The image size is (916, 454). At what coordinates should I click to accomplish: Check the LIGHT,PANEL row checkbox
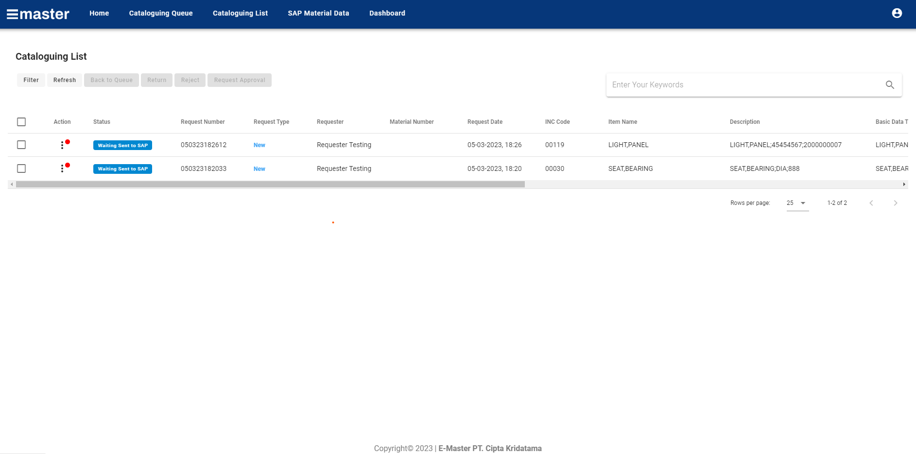pos(21,145)
